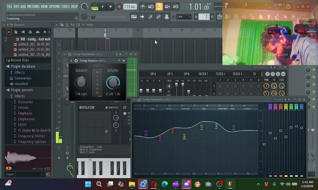This screenshot has width=318, height=190.
Task: Open Fruity Balance settings gear icon
Action: [76, 61]
